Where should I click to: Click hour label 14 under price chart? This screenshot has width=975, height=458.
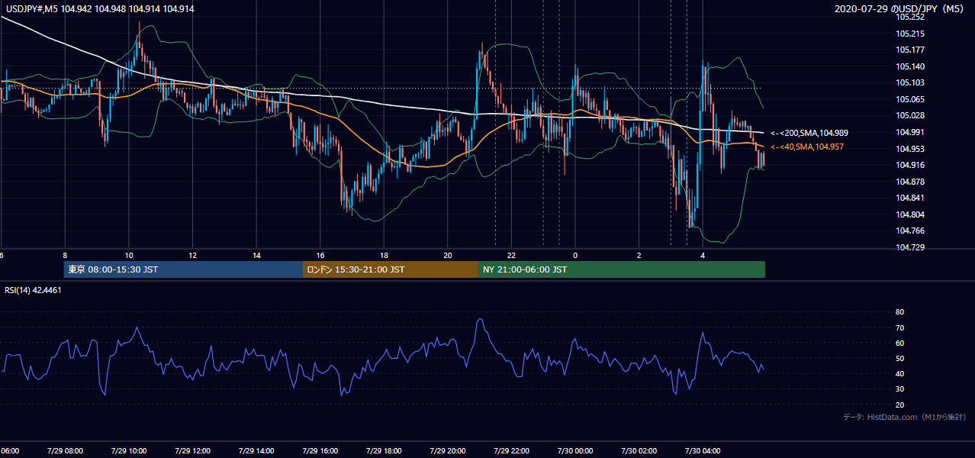[256, 255]
